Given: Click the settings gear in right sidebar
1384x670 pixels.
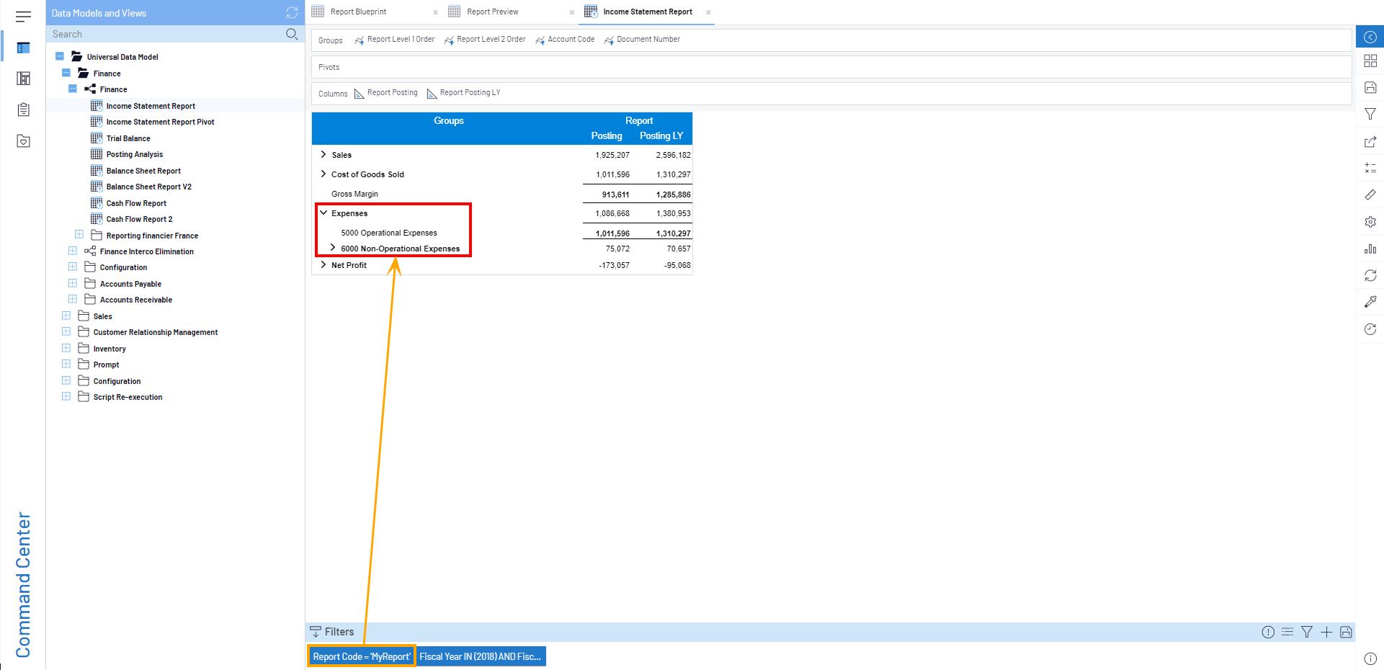Looking at the screenshot, I should tap(1370, 222).
